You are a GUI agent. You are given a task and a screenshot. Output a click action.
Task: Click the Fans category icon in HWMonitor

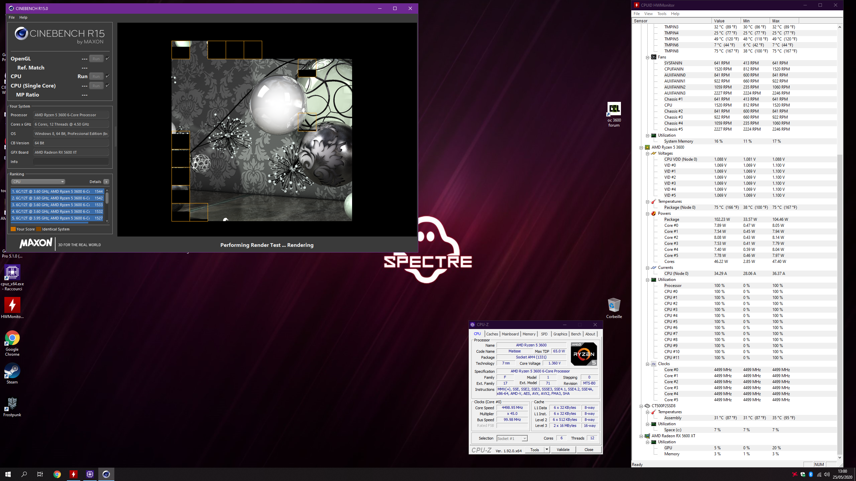pyautogui.click(x=654, y=57)
